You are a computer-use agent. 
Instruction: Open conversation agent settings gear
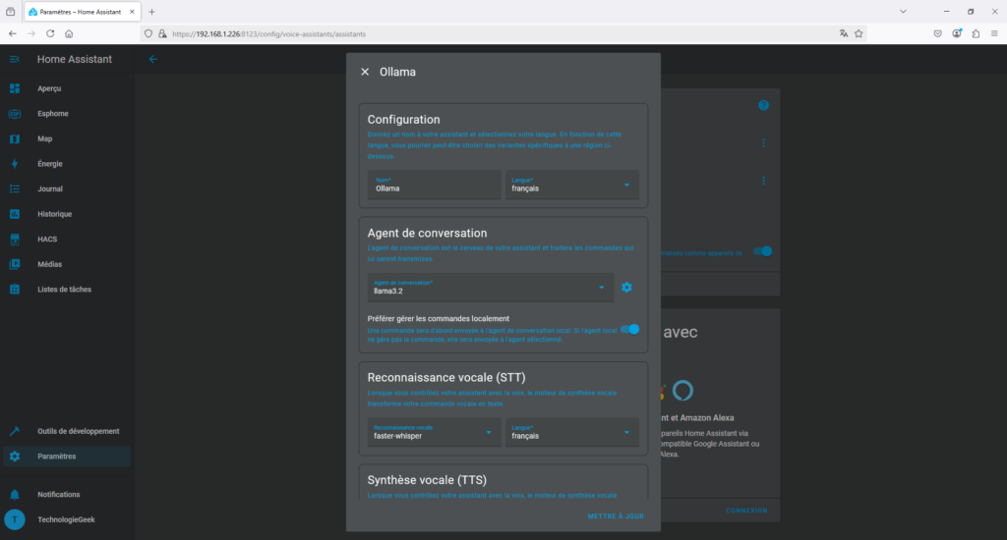(x=626, y=288)
